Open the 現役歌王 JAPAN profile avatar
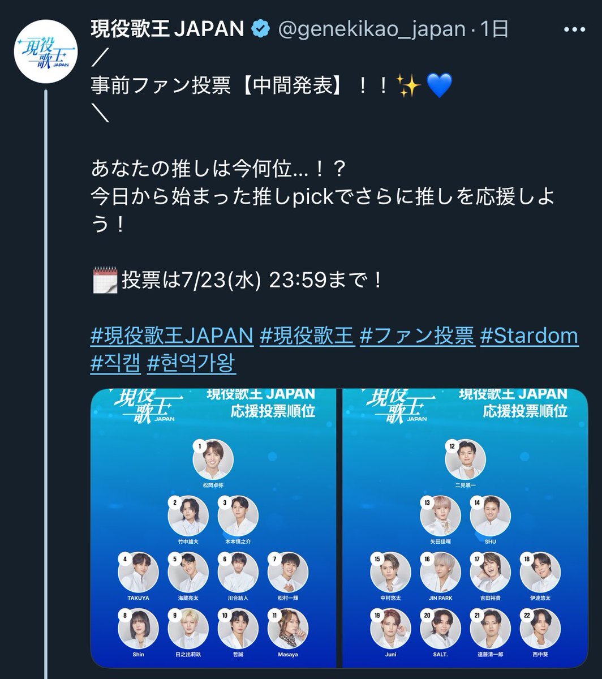Screen dimensions: 602x679 pyautogui.click(x=45, y=54)
